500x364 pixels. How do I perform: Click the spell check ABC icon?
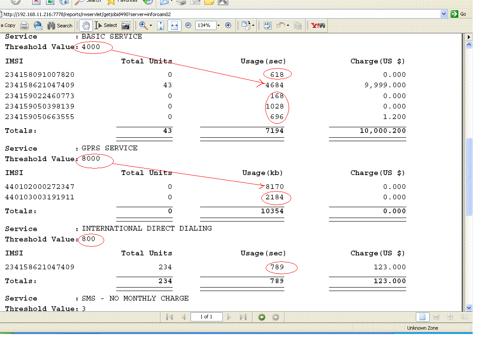pyautogui.click(x=268, y=26)
